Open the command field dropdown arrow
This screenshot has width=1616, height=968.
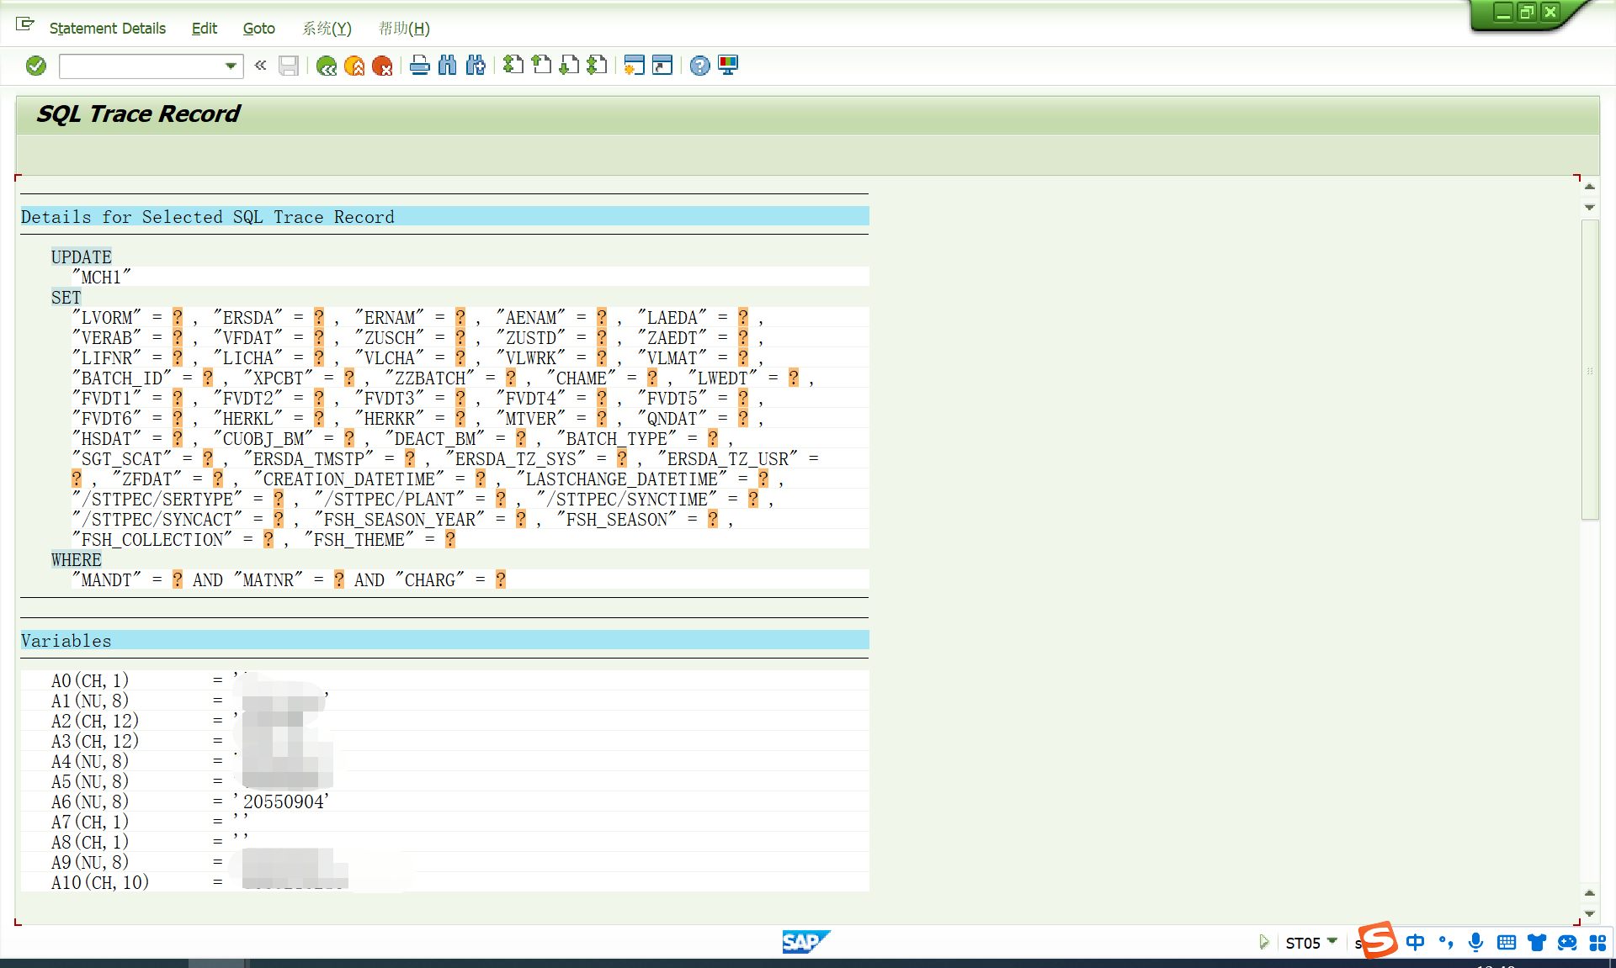coord(231,66)
